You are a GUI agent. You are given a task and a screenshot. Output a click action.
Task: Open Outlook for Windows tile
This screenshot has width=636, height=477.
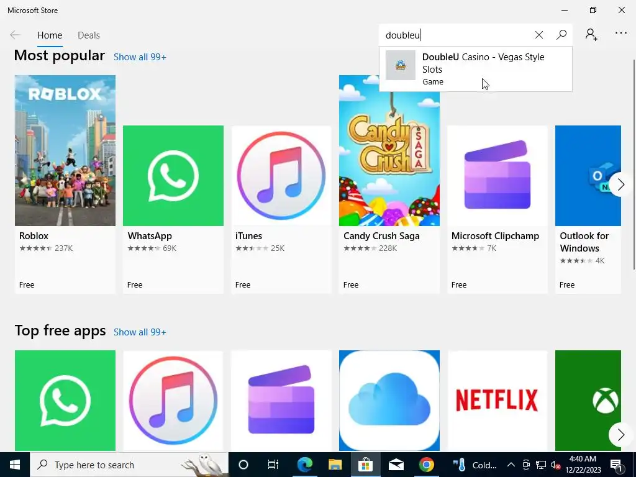(x=588, y=209)
